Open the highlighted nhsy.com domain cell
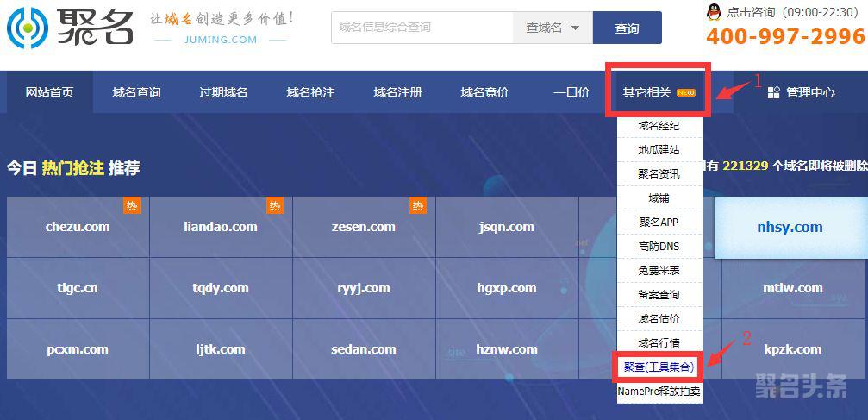Screen dimensions: 868x420 coord(790,227)
